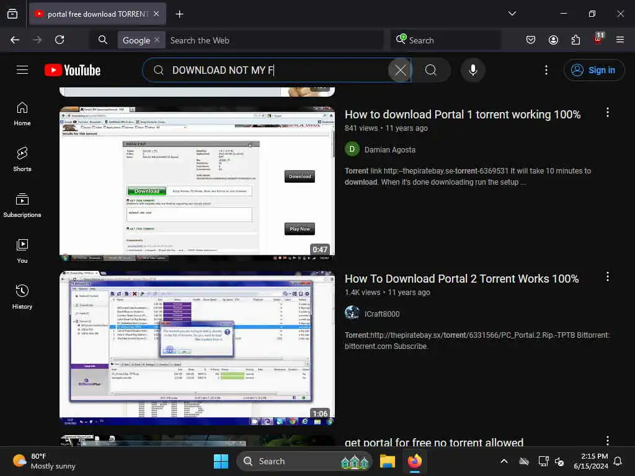Switch to Firefox on the taskbar

tap(415, 461)
